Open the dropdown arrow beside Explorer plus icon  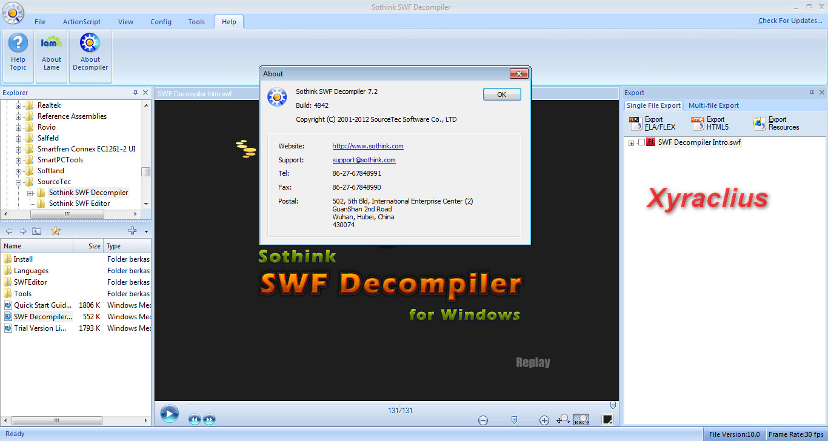(x=146, y=231)
